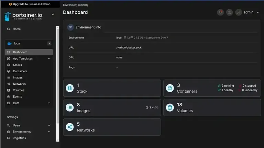264x148 pixels.
Task: Collapse the sidebar with double-chevron button
Action: click(x=53, y=14)
